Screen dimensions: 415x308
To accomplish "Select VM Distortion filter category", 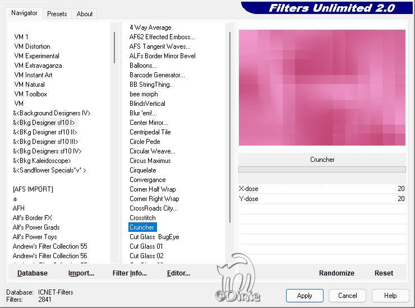I will click(32, 46).
